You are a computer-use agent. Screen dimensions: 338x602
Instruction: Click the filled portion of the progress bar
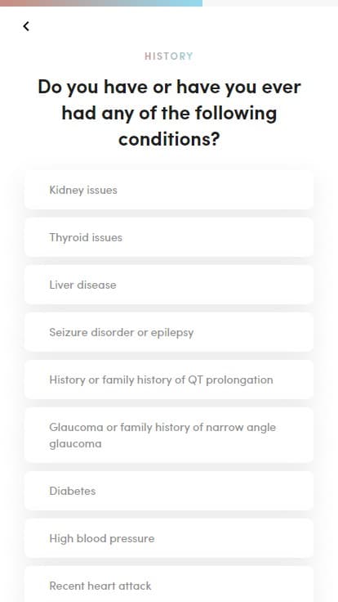(101, 3)
